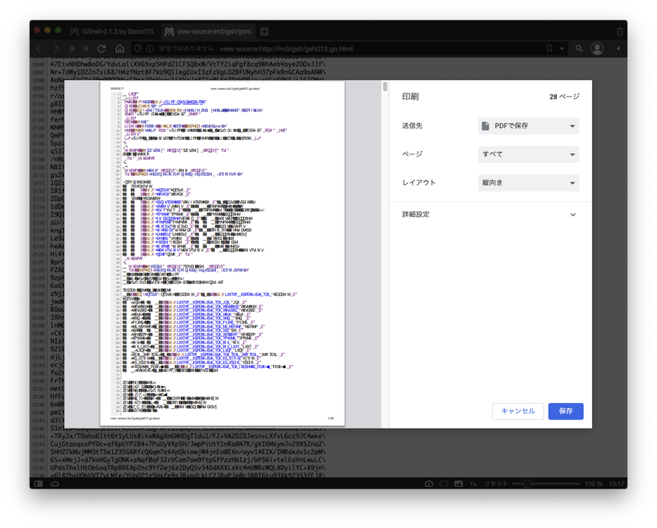Click the bookmark icon in address bar
The width and height of the screenshot is (657, 528).
(x=549, y=49)
